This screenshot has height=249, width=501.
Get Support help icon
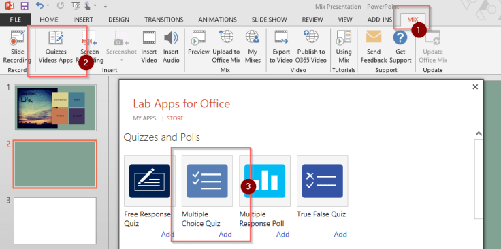click(400, 47)
